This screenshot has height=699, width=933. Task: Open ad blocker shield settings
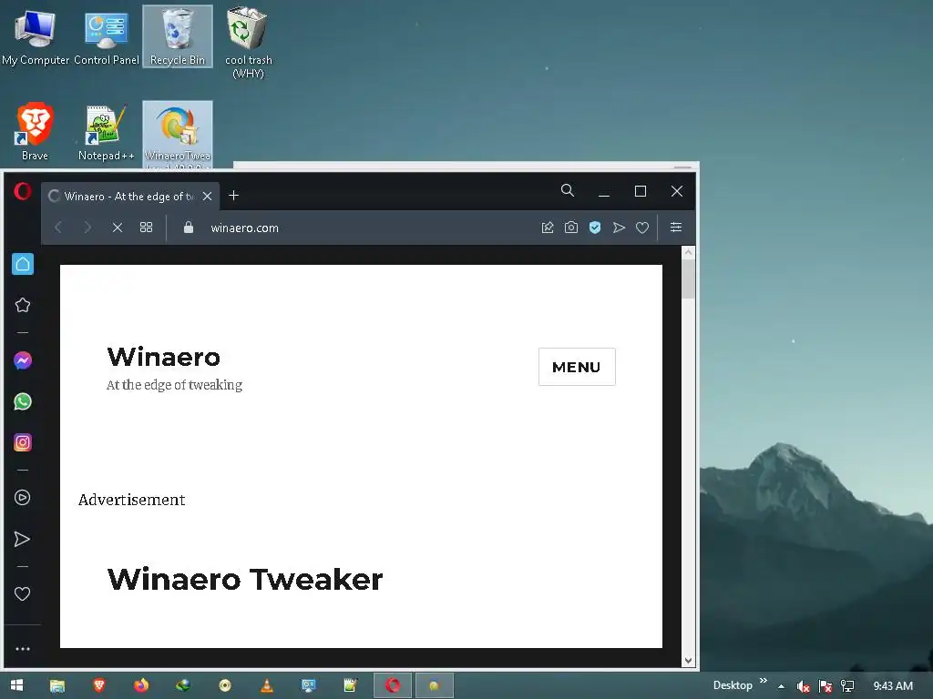595,228
